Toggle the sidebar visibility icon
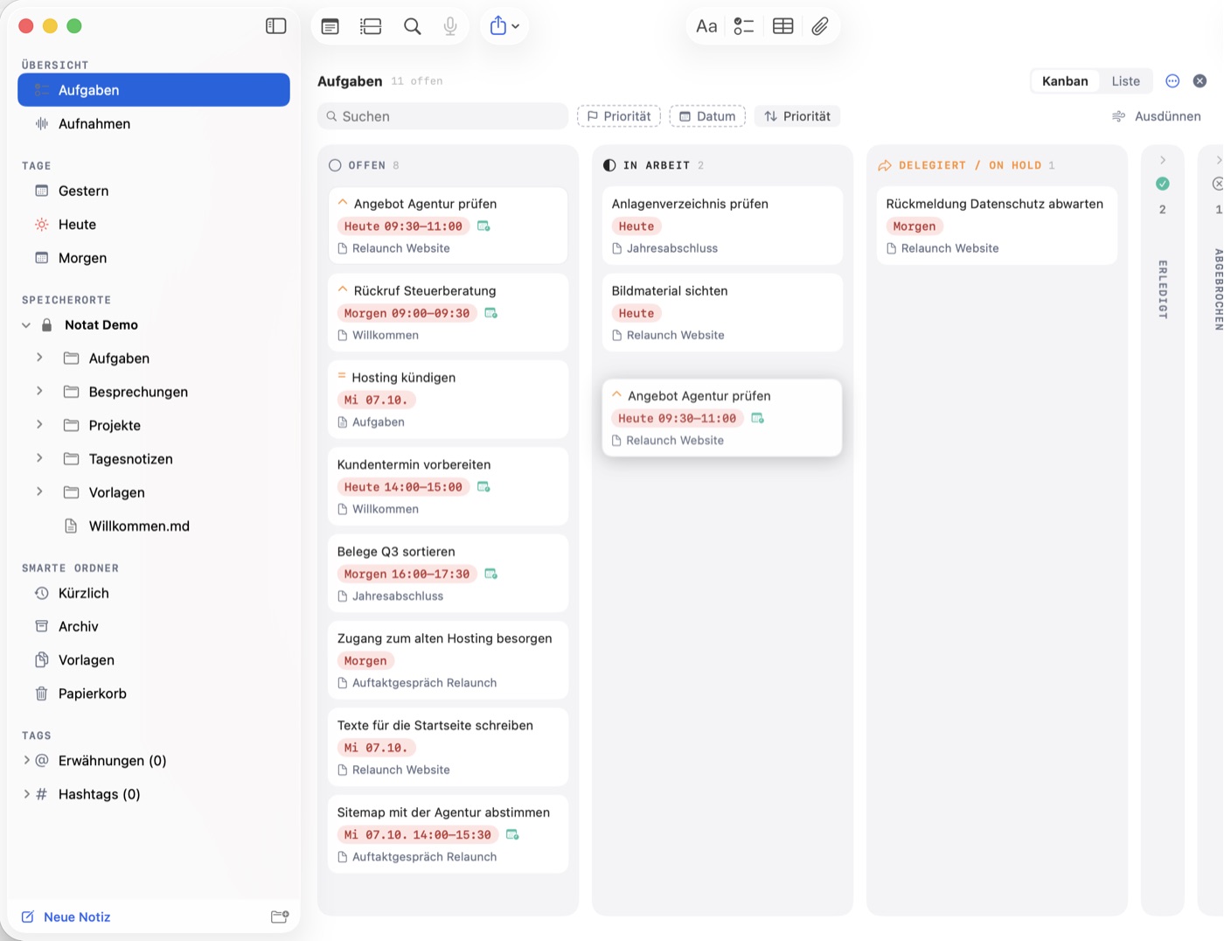The height and width of the screenshot is (941, 1224). (x=276, y=26)
